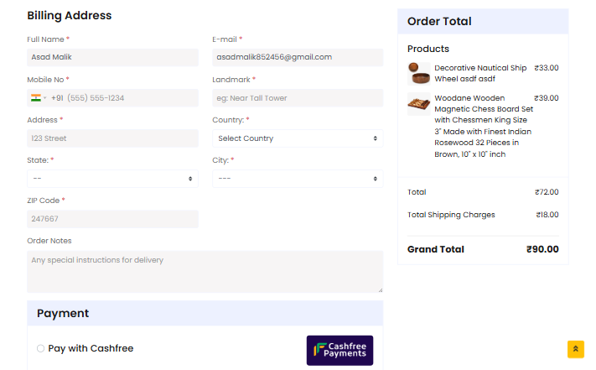
Task: Click the wooden chess board product thumbnail
Action: click(x=419, y=104)
